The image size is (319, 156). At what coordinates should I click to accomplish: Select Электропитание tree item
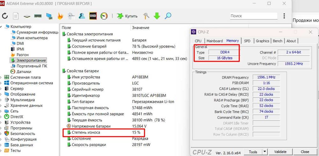[28, 60]
